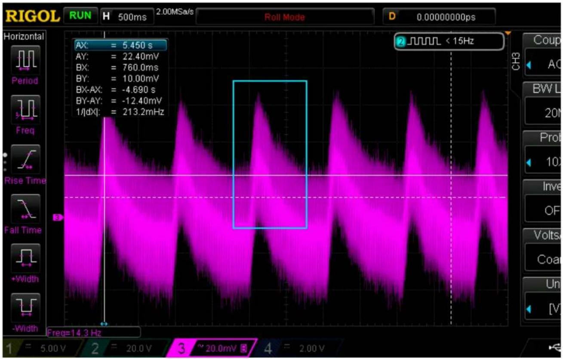Click the channel 3 ground marker
The width and height of the screenshot is (563, 359).
tap(58, 217)
